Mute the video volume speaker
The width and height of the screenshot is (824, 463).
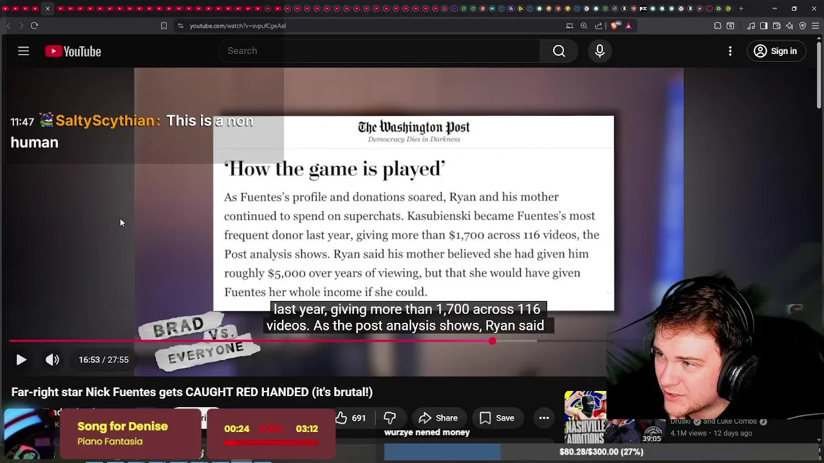point(52,360)
